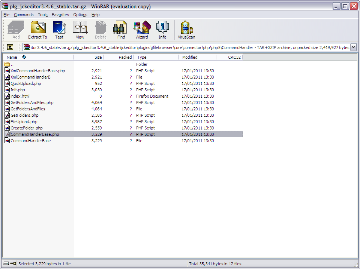Viewport: 360px width, 269px height.
Task: Launch the Find binoculars tool
Action: (x=121, y=30)
